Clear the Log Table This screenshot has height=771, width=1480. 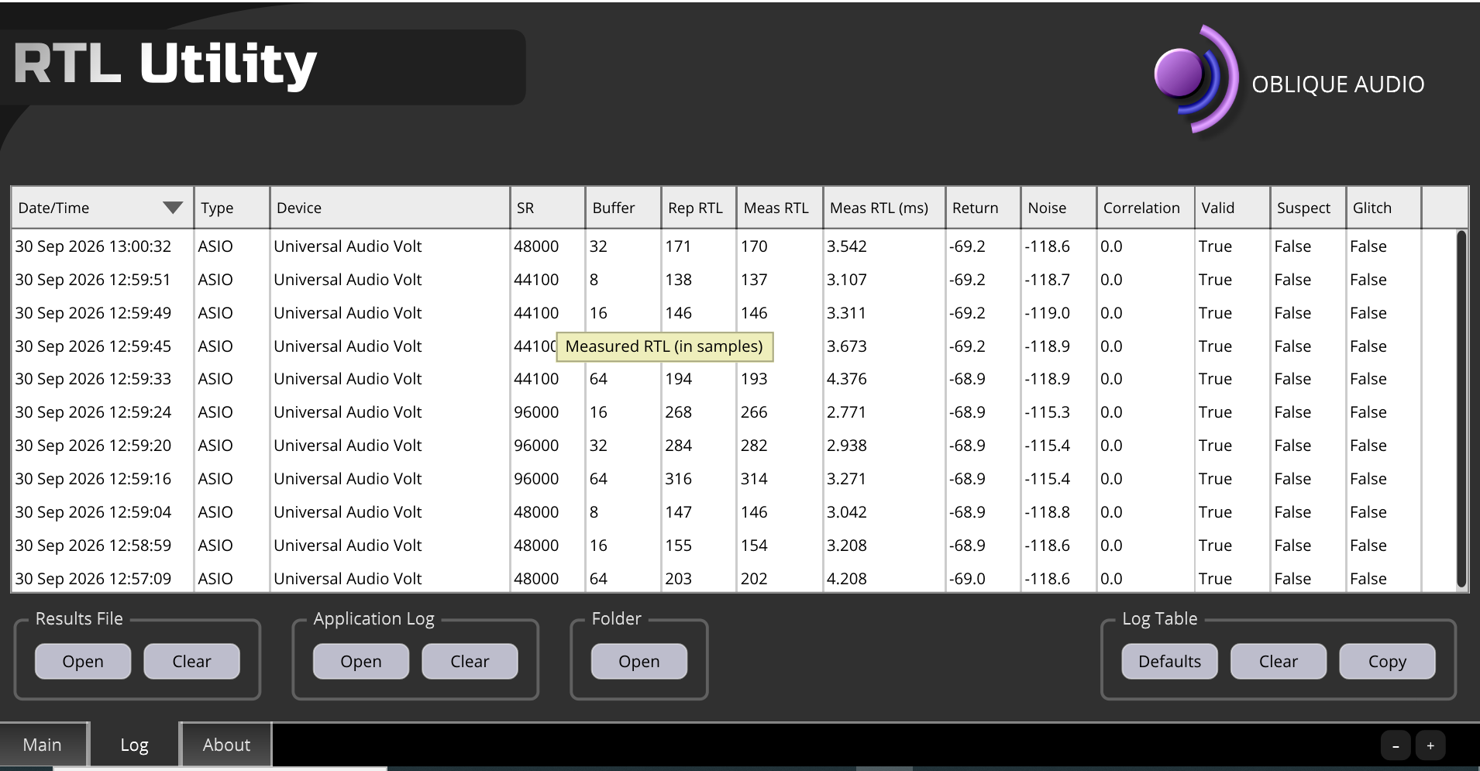tap(1279, 661)
